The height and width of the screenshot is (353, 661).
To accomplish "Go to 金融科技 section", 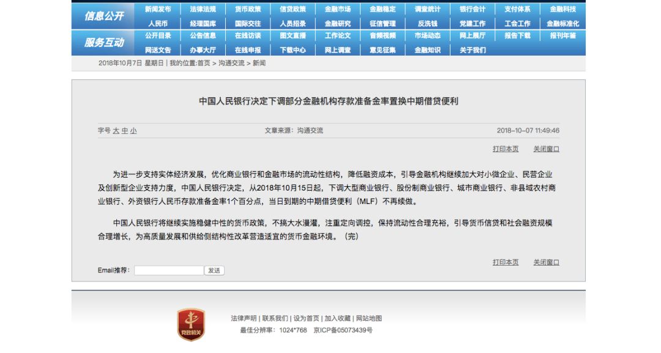I will pos(563,9).
